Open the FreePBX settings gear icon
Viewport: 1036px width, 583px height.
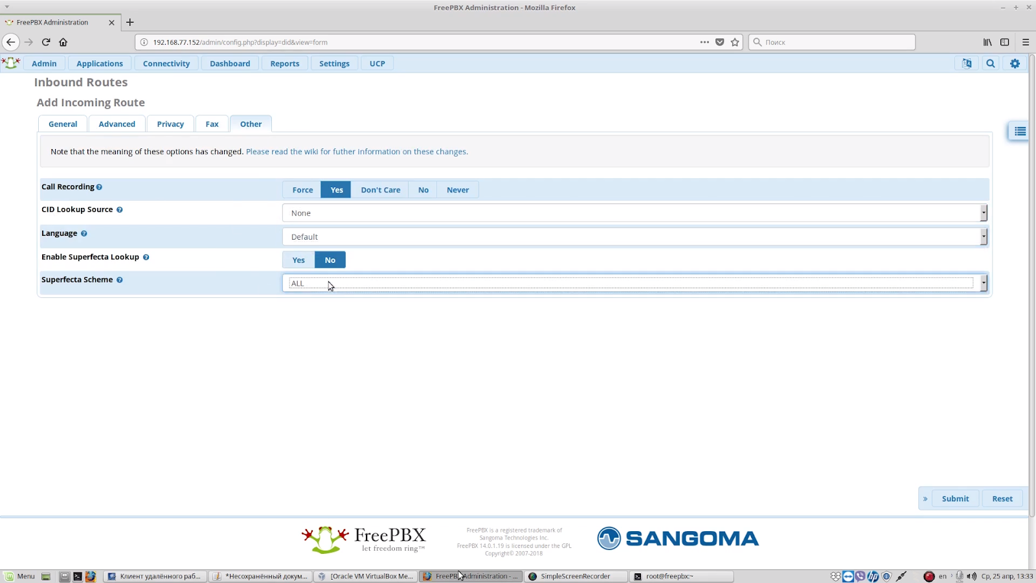(x=1014, y=63)
